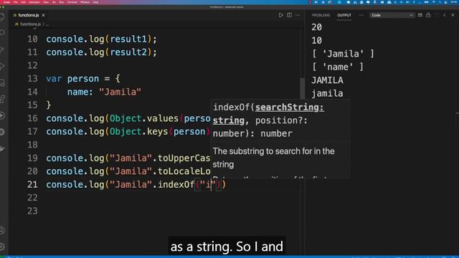Click Object.keys on line 17
Image resolution: width=459 pixels, height=258 pixels.
pyautogui.click(x=139, y=132)
